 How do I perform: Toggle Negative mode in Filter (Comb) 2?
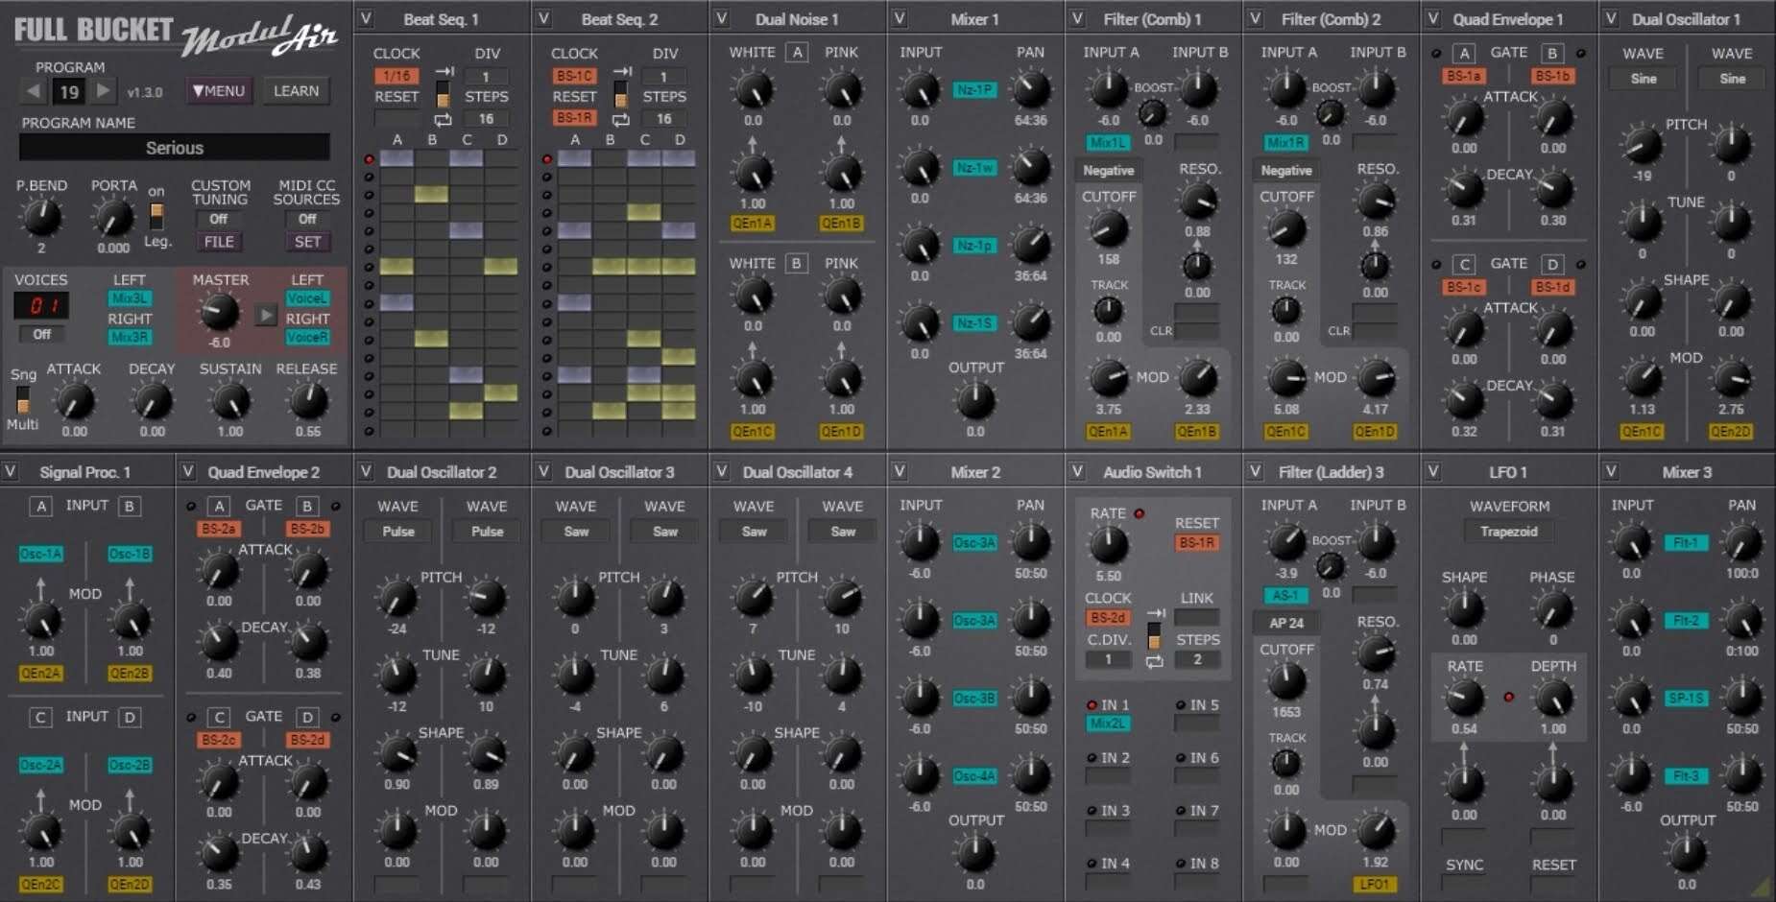pos(1284,170)
